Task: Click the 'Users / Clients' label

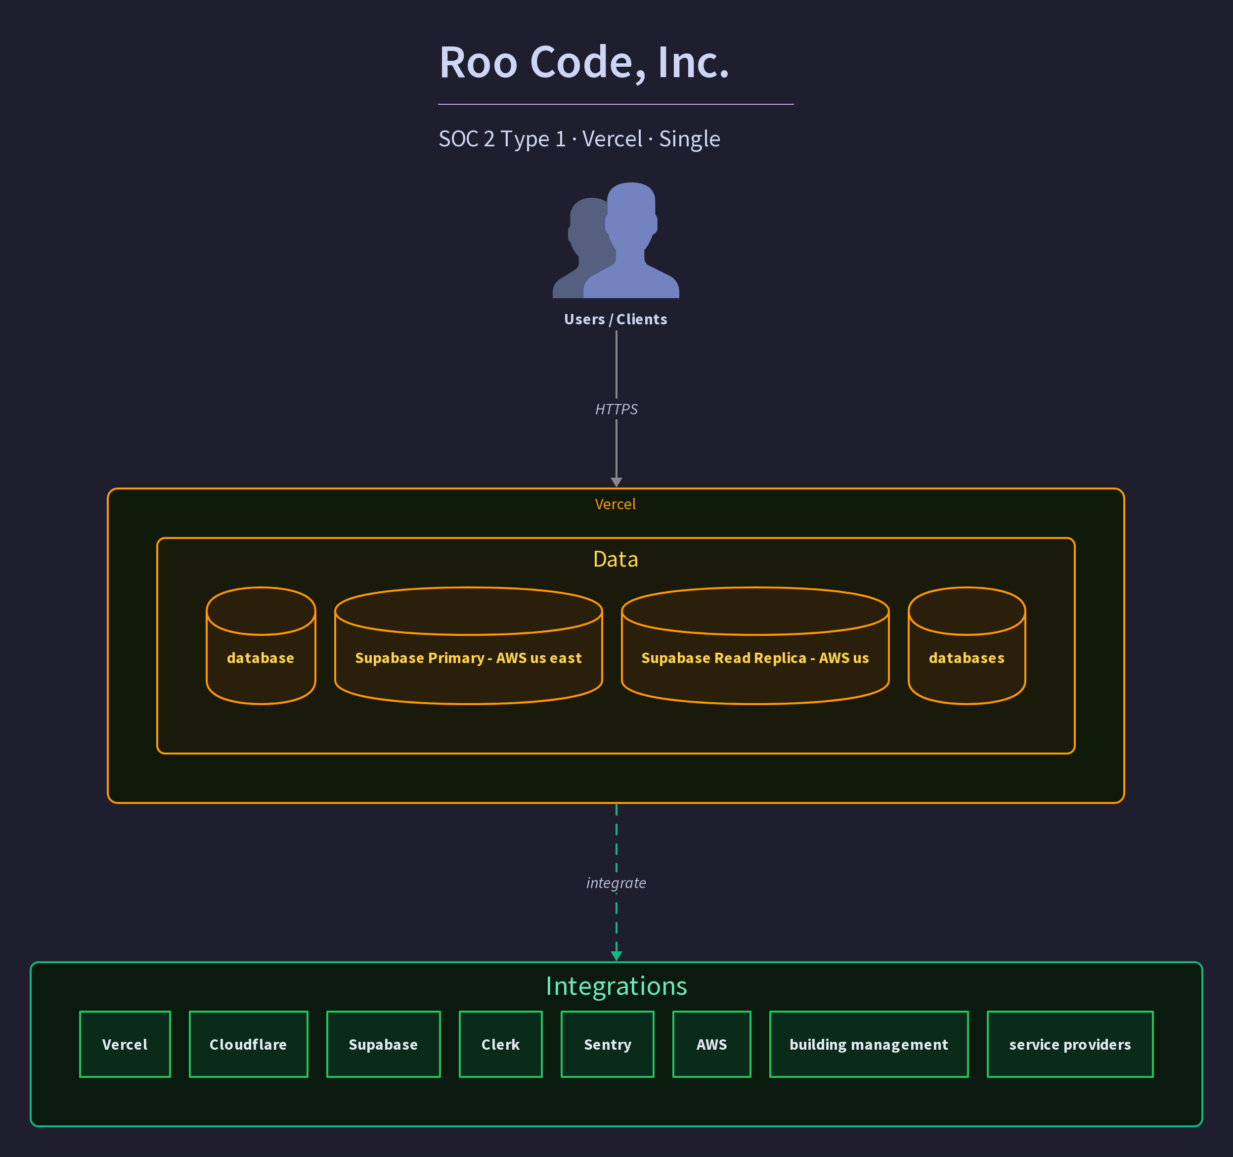Action: 615,319
